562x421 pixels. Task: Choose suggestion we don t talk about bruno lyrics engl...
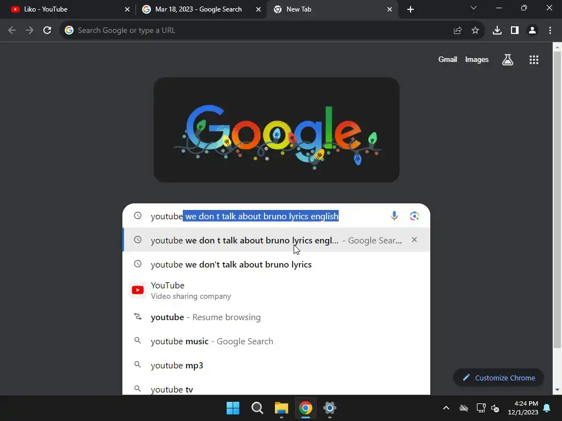point(276,240)
